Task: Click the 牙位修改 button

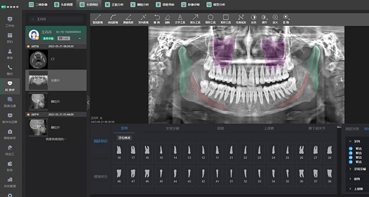Action: (x=124, y=138)
